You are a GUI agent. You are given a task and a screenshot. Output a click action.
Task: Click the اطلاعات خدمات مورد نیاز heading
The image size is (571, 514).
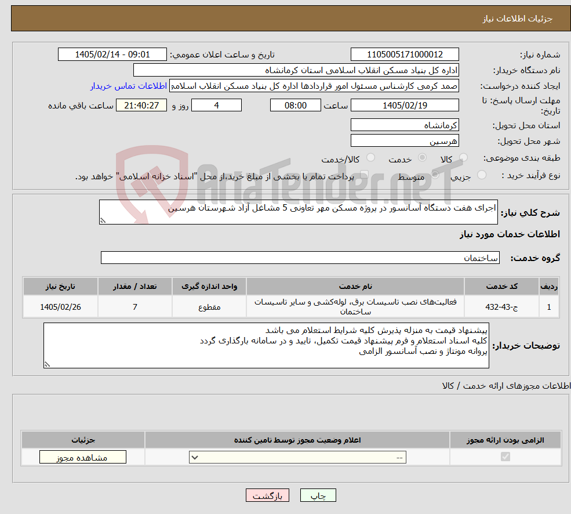(x=510, y=234)
